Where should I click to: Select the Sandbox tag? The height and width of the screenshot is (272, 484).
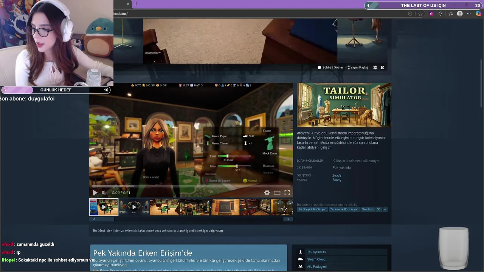coord(367,209)
